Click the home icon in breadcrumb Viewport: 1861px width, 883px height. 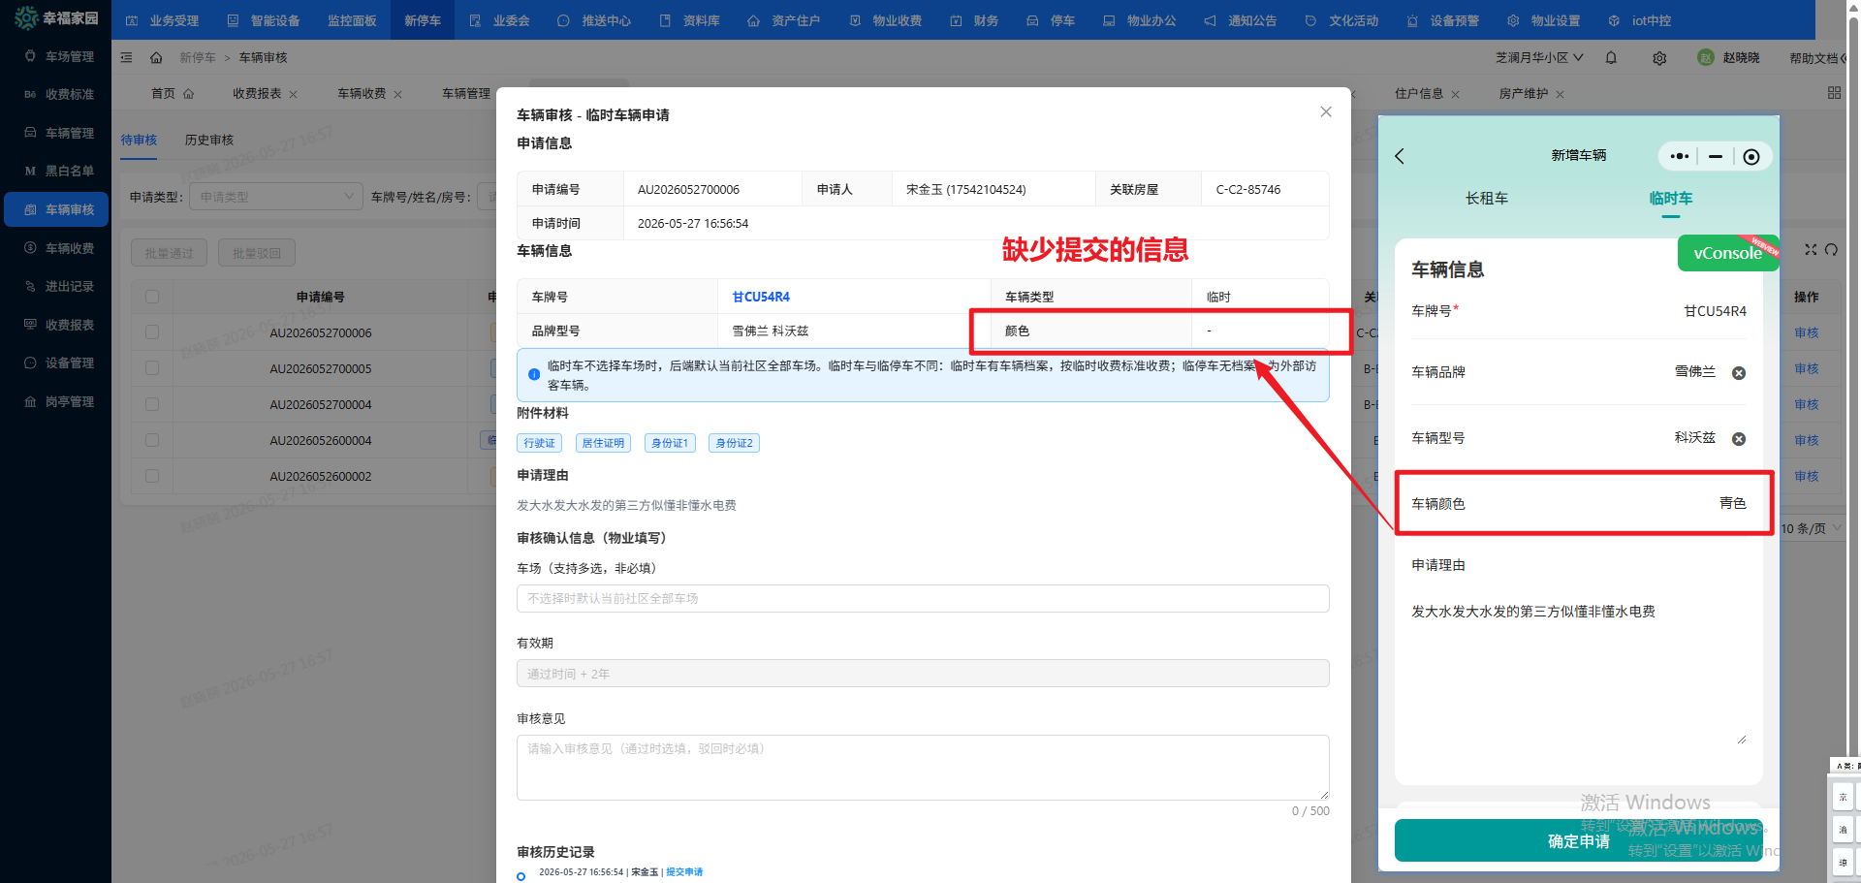click(x=156, y=58)
